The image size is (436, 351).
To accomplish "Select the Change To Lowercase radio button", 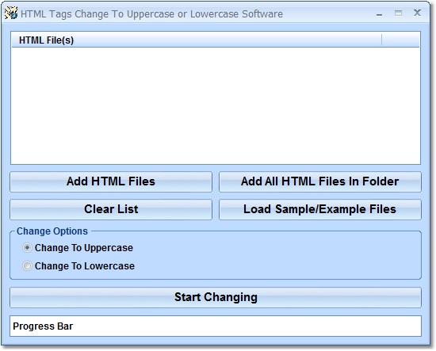I will tap(27, 266).
